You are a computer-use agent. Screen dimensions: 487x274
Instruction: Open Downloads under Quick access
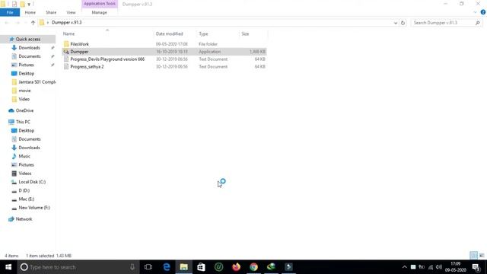(29, 48)
